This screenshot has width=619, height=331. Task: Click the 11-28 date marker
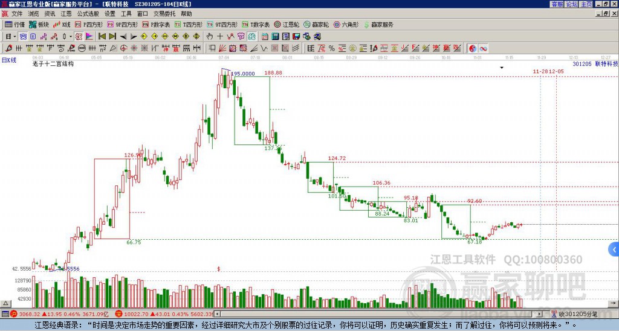tap(540, 71)
